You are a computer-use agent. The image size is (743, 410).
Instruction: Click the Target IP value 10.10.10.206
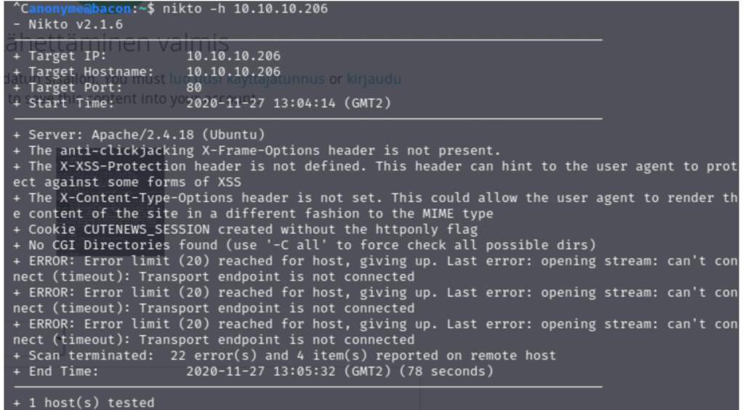(233, 56)
